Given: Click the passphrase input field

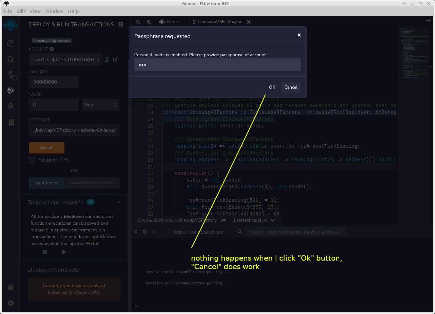Looking at the screenshot, I should pos(217,65).
